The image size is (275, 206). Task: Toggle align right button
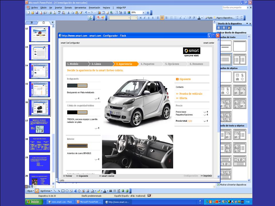pyautogui.click(x=166, y=18)
